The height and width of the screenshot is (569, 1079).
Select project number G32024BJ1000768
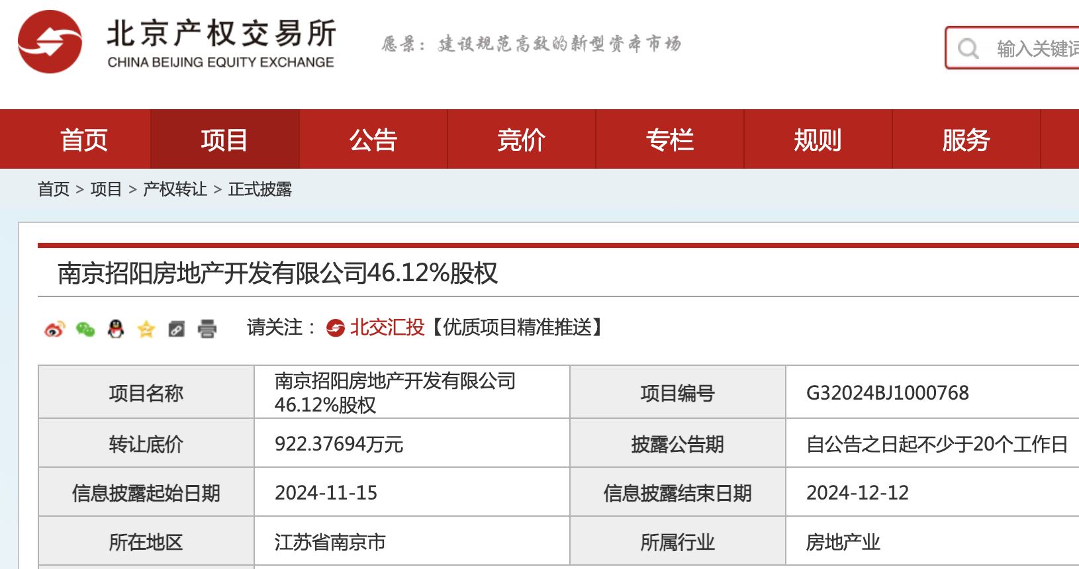tap(887, 393)
